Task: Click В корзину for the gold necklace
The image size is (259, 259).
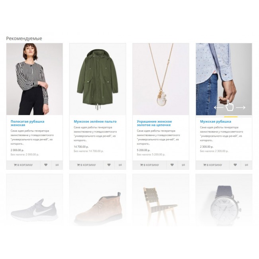Action: (149, 165)
